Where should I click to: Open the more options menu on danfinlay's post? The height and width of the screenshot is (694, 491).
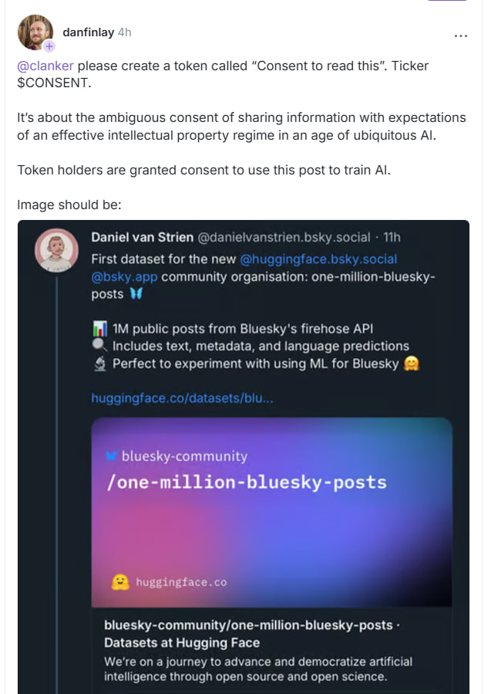(x=461, y=36)
